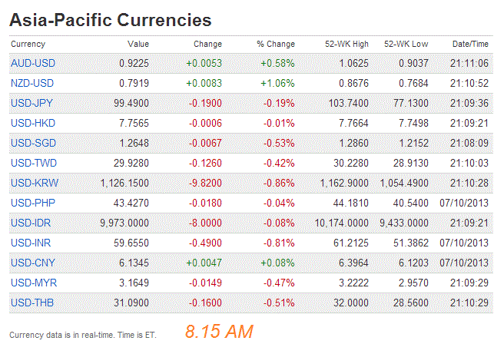Open the USD-IDR link
Image resolution: width=494 pixels, height=354 pixels.
(32, 223)
